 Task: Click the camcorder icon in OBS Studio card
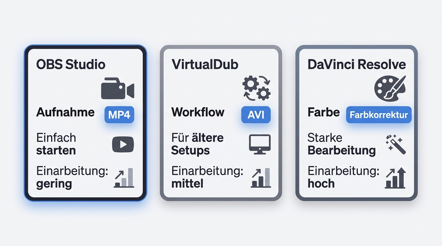pos(118,89)
